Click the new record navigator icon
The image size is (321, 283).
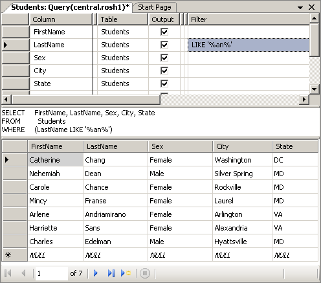[126, 273]
